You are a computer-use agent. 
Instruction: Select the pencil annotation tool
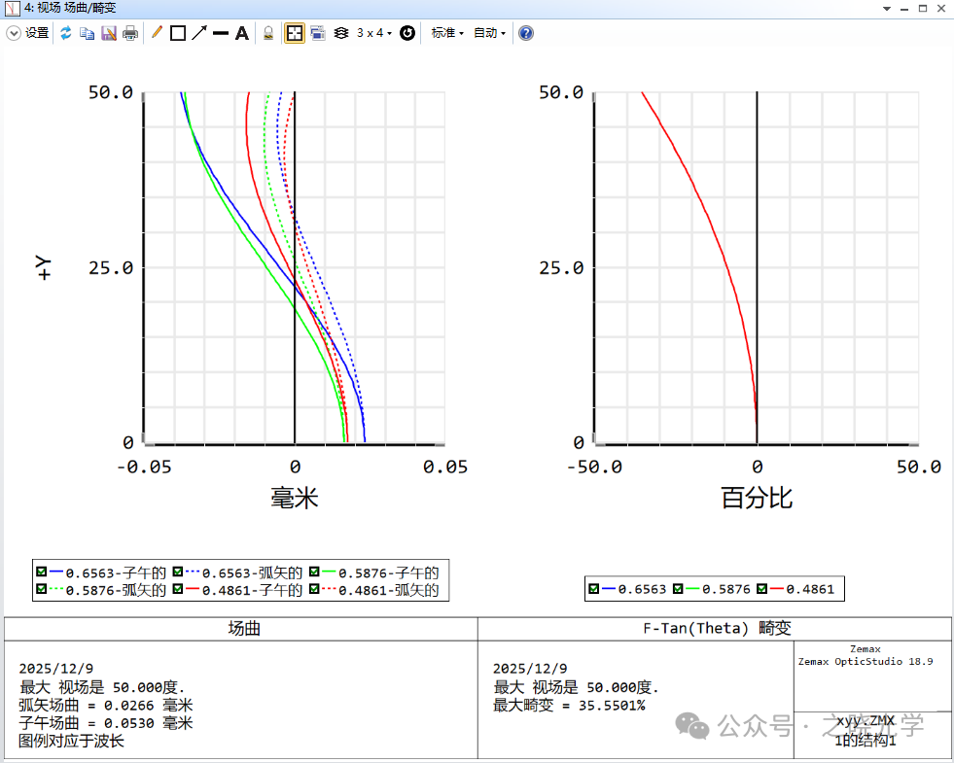coord(157,33)
